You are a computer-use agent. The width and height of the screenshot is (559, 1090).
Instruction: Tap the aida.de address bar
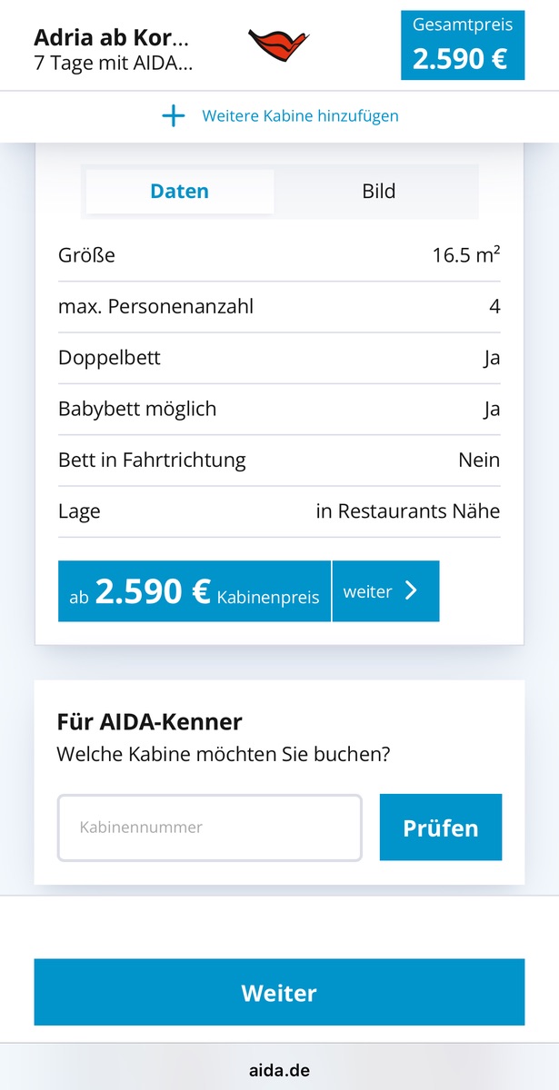(279, 1070)
